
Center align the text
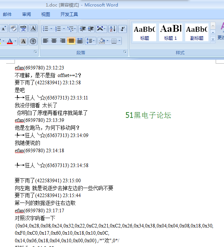54,41
